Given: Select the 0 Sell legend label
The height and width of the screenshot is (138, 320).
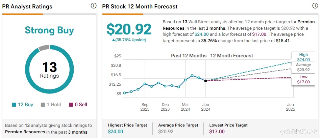Looking at the screenshot, I should click(x=81, y=105).
